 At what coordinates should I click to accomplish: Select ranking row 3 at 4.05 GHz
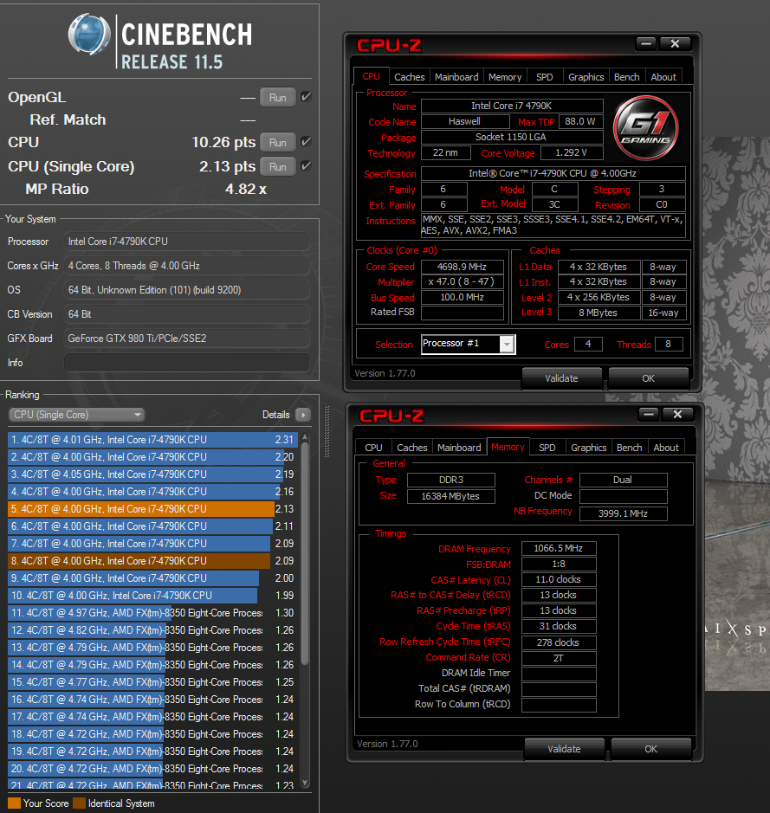153,474
